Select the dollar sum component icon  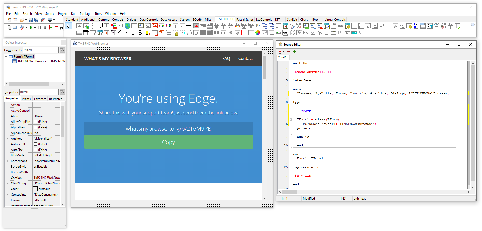141,33
